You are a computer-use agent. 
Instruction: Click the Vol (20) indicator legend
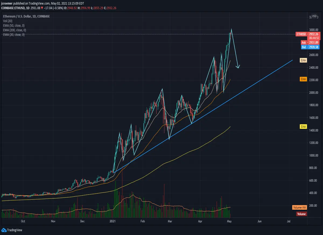coord(8,21)
